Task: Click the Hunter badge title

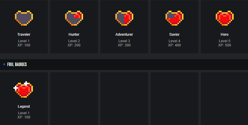Action: pos(74,34)
